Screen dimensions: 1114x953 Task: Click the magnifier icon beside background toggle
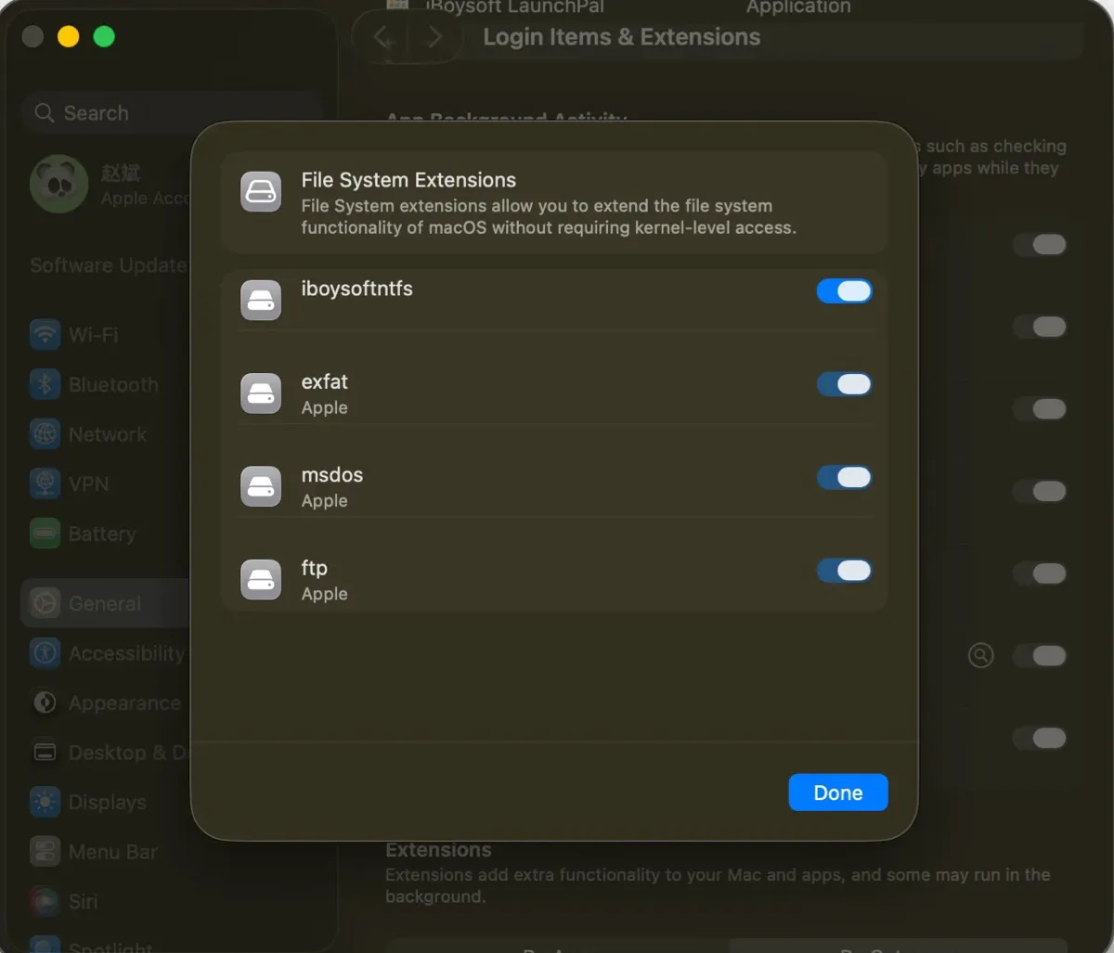[980, 655]
